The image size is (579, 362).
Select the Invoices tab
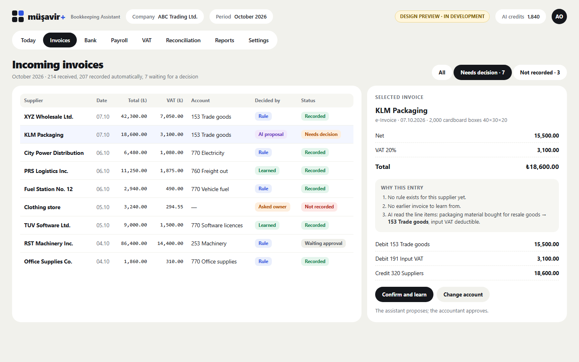click(x=60, y=40)
